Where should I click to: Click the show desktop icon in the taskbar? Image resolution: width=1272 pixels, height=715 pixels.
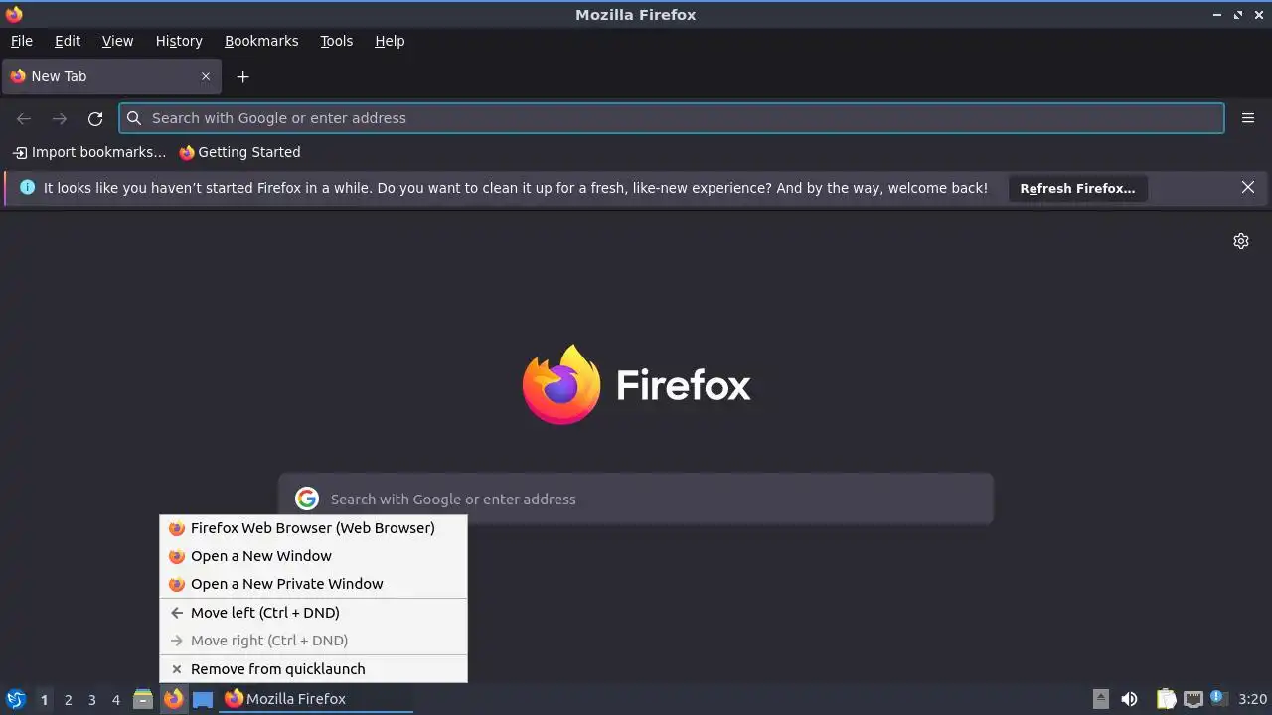203,699
